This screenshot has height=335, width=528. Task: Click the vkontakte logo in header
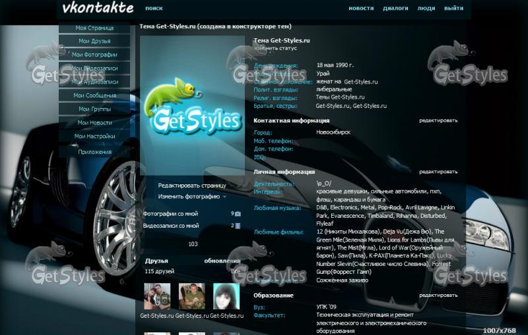click(97, 8)
